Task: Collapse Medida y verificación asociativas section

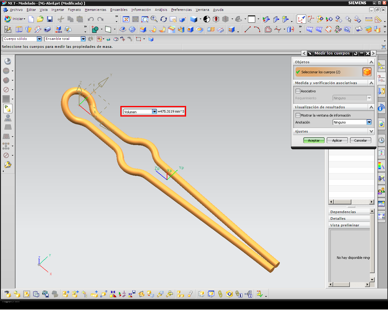Action: pyautogui.click(x=371, y=83)
